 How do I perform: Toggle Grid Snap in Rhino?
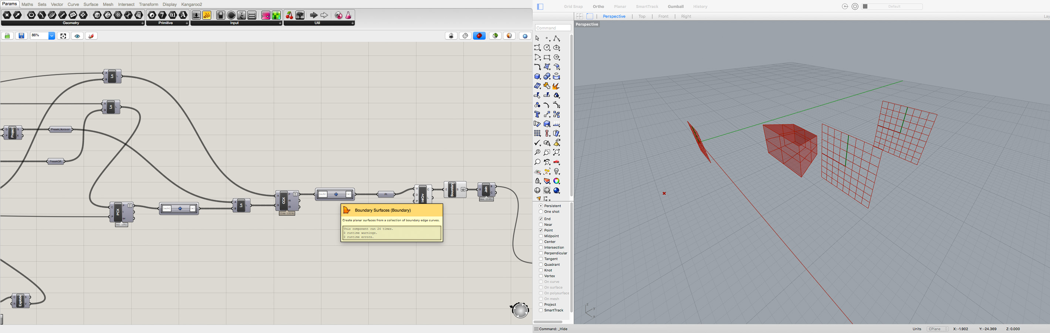[x=573, y=7]
